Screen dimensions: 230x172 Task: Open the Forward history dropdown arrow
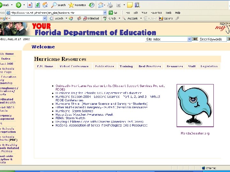tap(24, 5)
